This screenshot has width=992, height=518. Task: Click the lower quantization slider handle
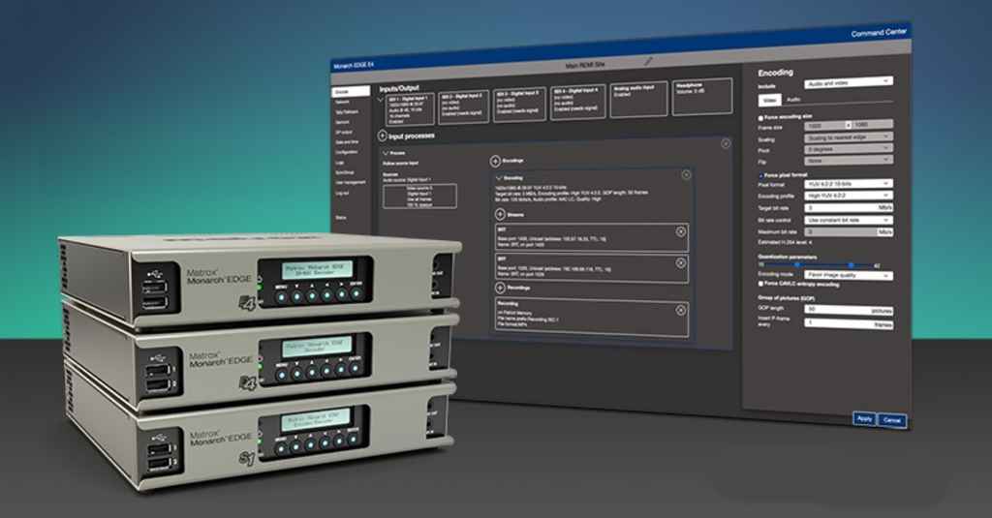(x=797, y=265)
